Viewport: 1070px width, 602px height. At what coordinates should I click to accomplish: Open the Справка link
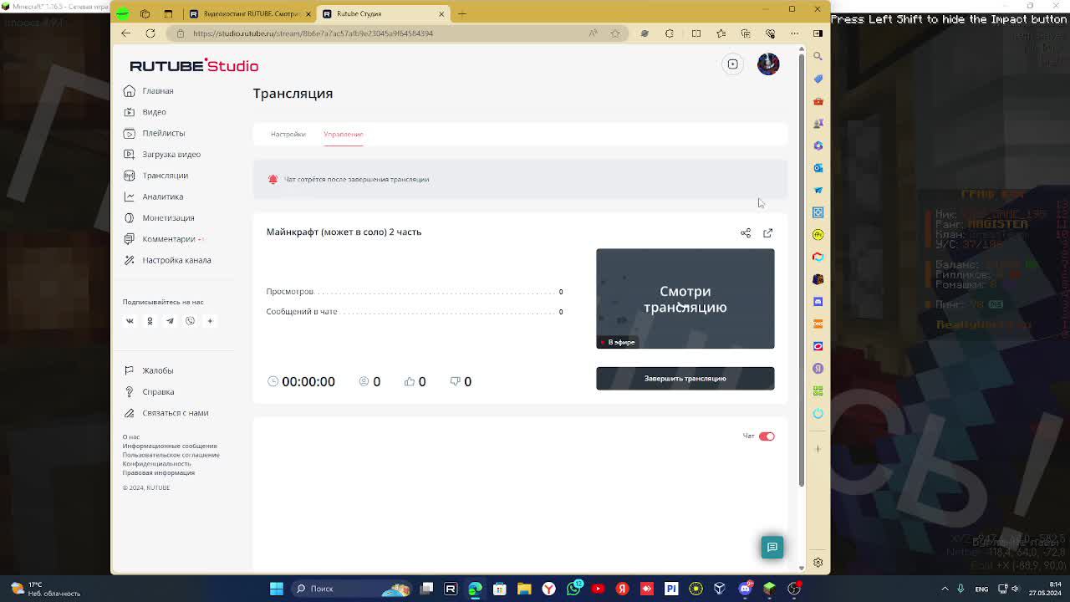point(149,392)
